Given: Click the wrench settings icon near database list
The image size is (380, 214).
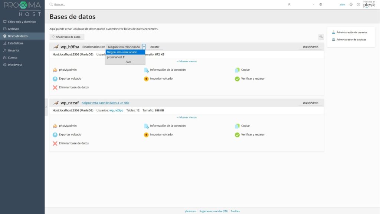Looking at the screenshot, I should (321, 37).
